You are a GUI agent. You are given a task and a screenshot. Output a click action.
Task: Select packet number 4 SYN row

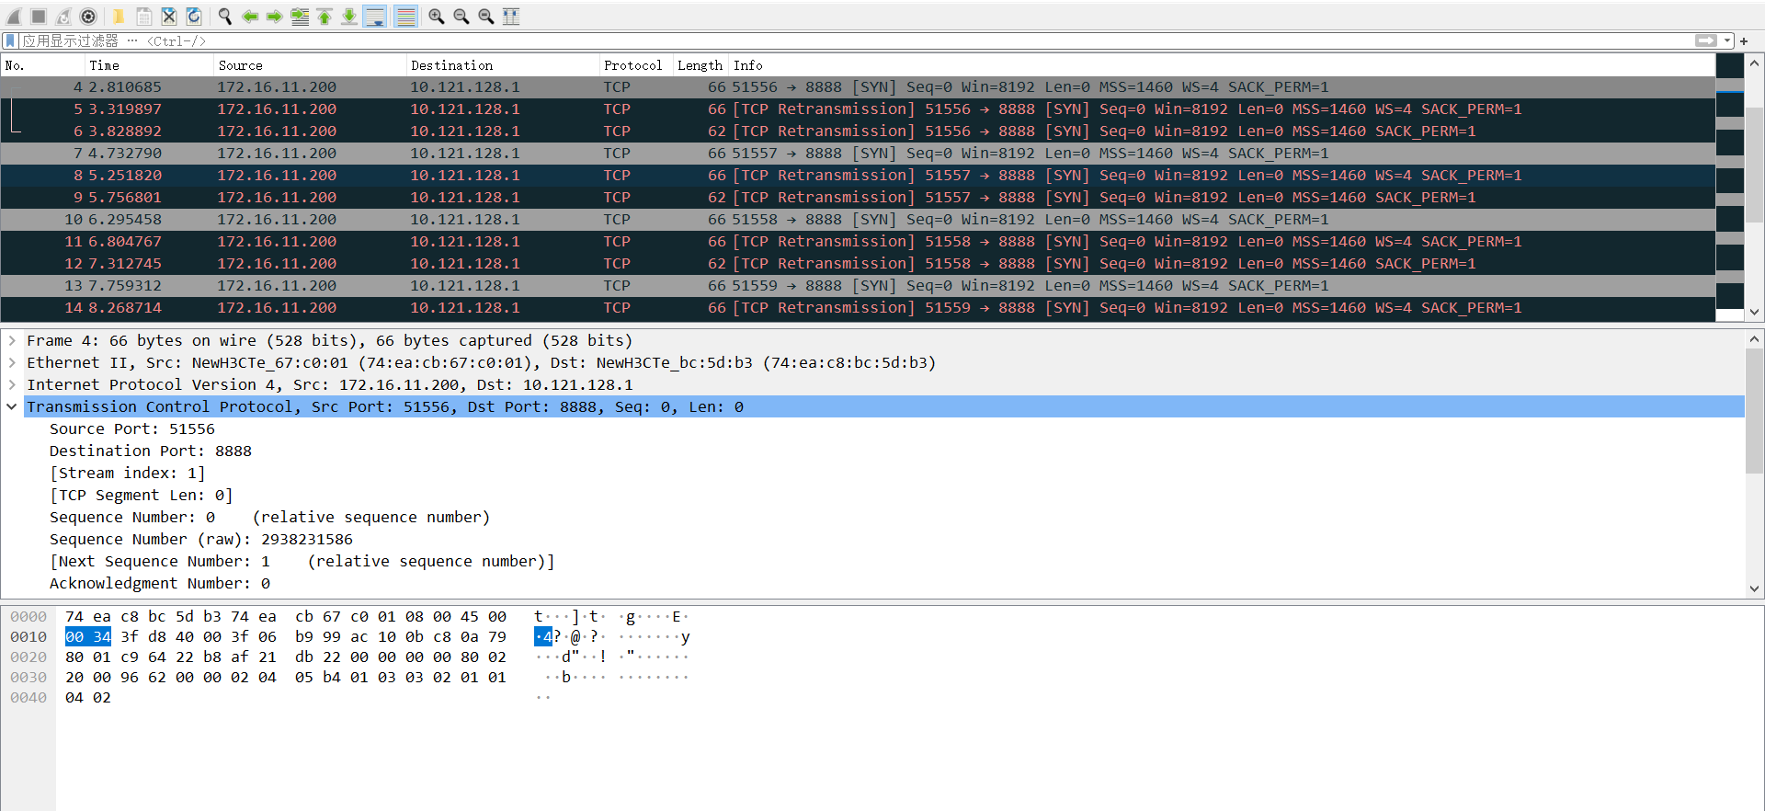[x=858, y=87]
